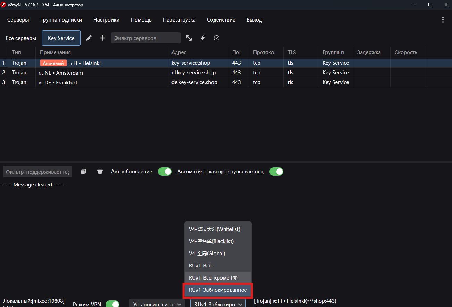Toggle the Режим VPN switch
The width and height of the screenshot is (452, 307).
tap(112, 304)
